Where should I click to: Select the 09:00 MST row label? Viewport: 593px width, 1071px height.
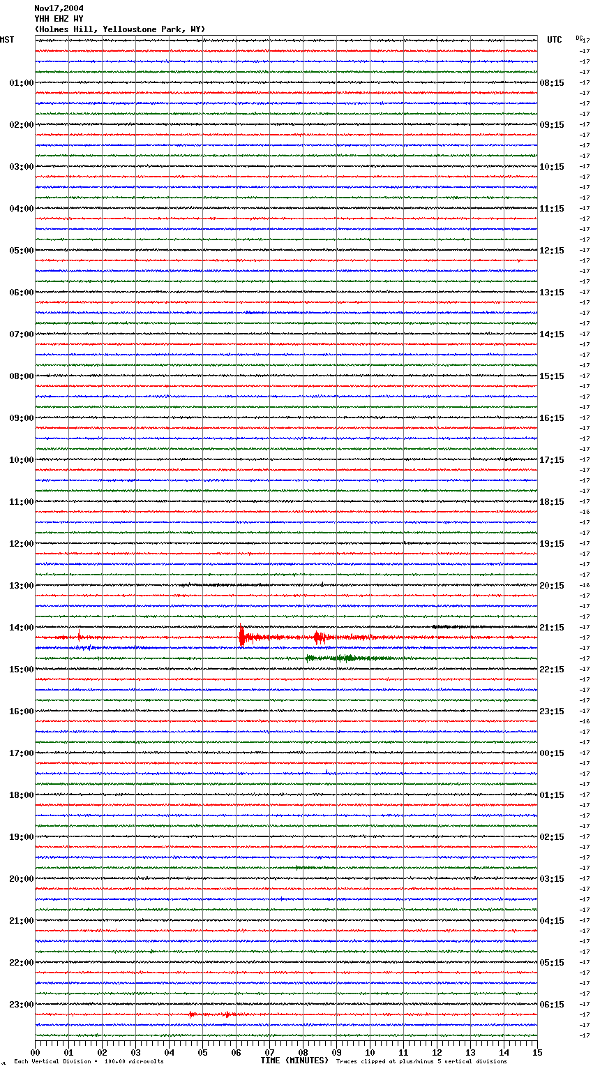(x=21, y=418)
